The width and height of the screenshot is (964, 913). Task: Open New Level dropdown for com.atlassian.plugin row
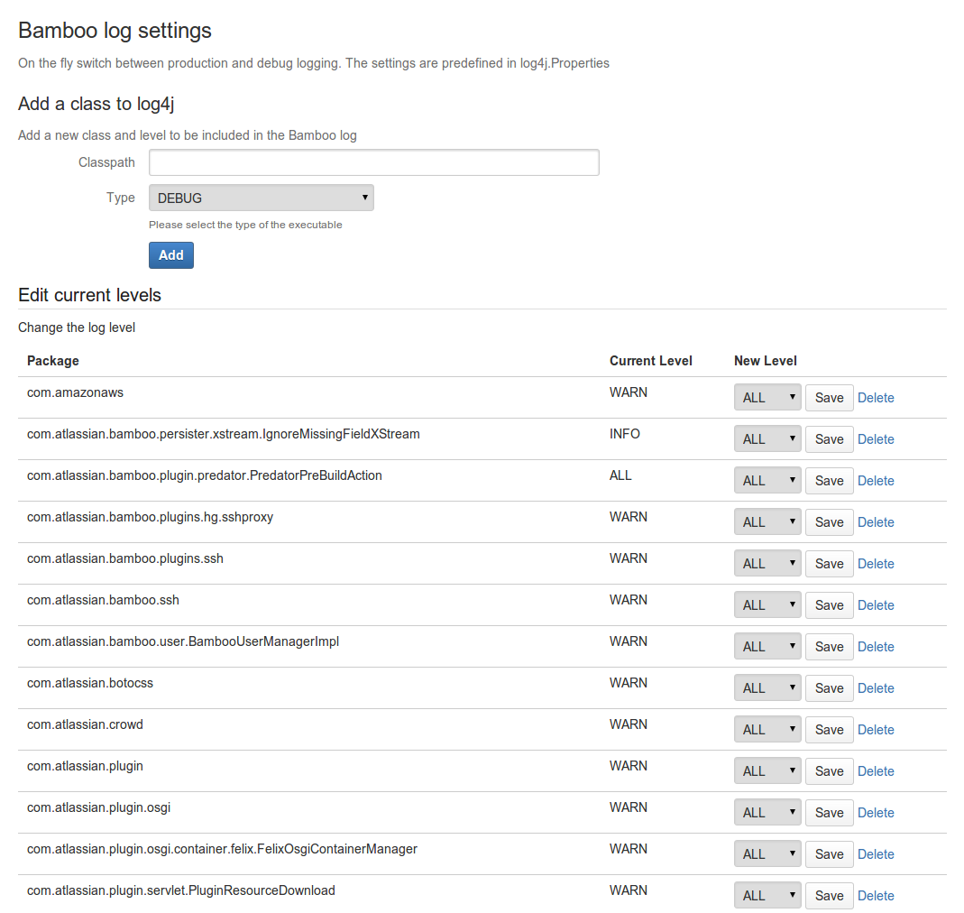[767, 771]
